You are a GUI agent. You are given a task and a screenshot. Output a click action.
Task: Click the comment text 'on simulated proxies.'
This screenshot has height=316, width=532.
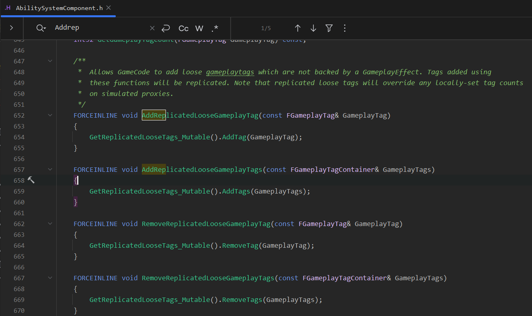click(x=131, y=94)
